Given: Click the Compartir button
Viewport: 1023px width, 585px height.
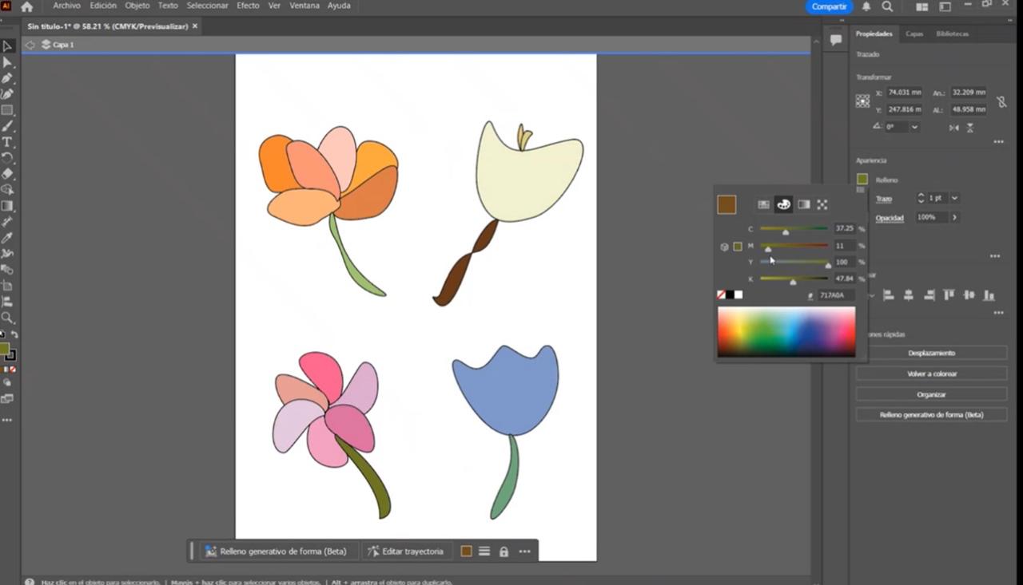Looking at the screenshot, I should (829, 6).
